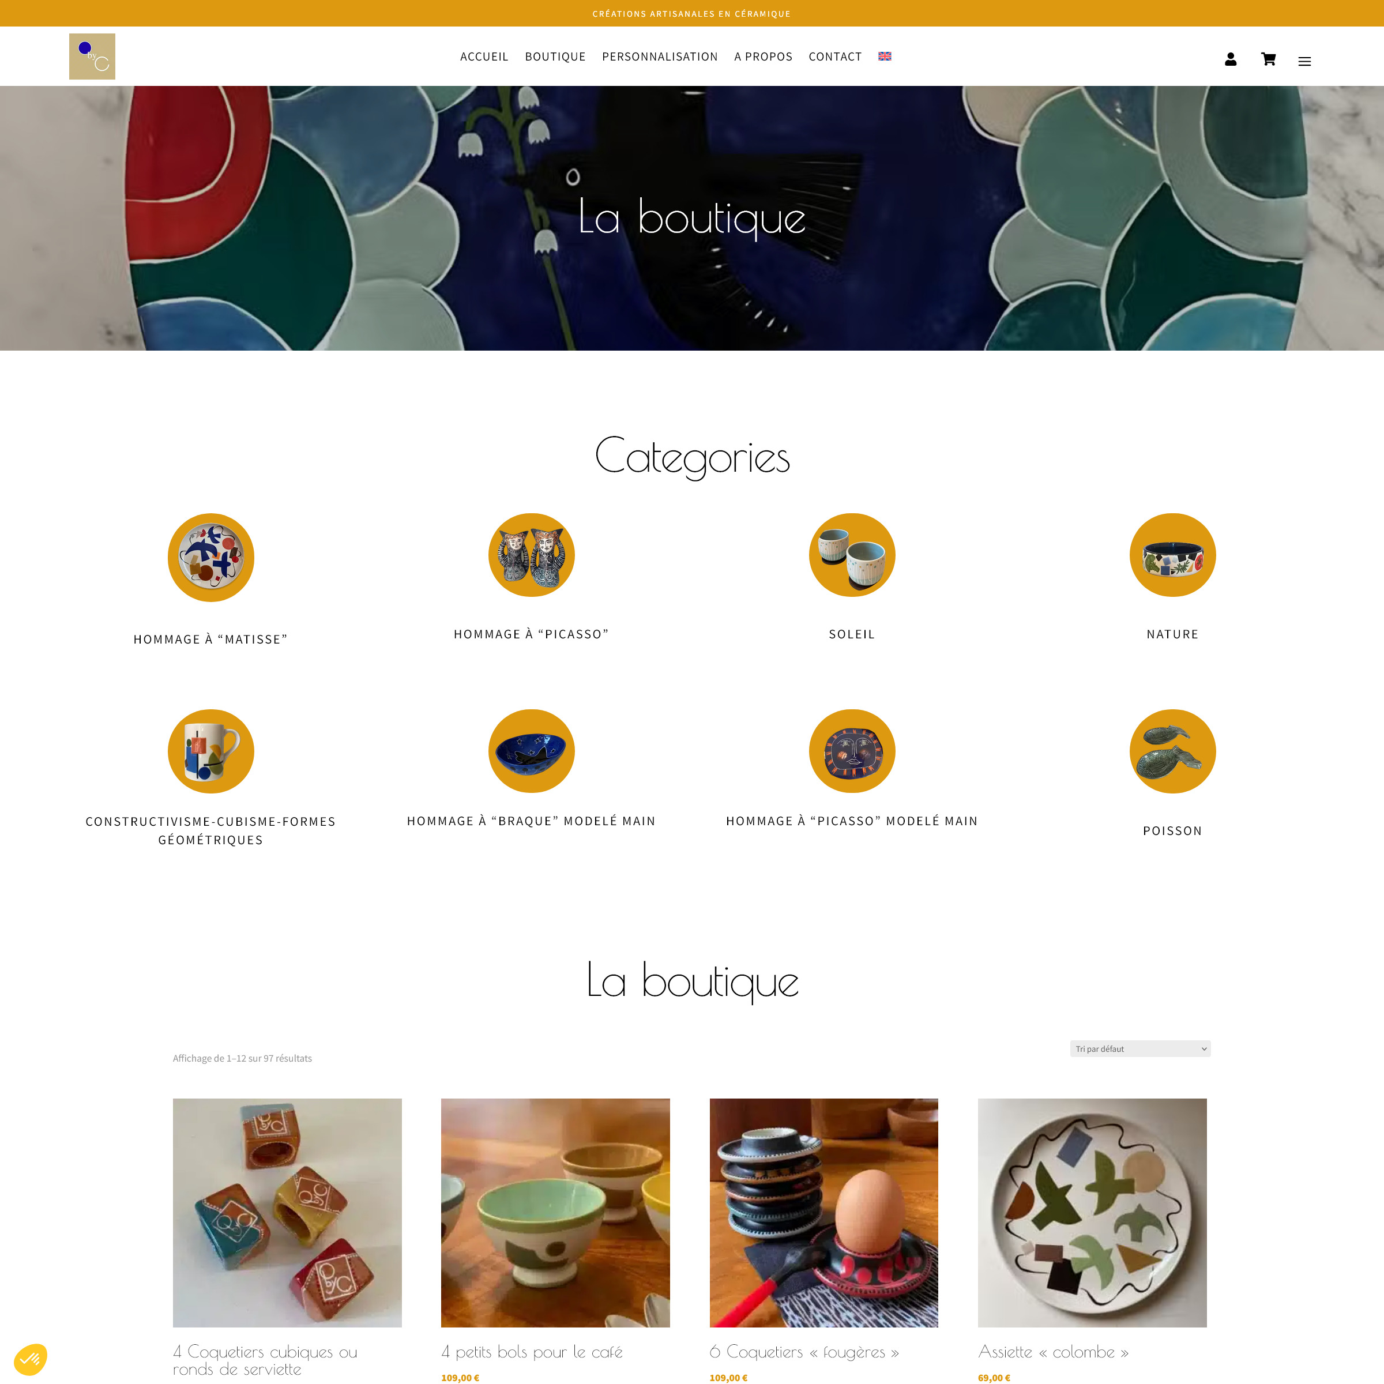Open the user account icon
This screenshot has height=1384, width=1384.
(1230, 59)
